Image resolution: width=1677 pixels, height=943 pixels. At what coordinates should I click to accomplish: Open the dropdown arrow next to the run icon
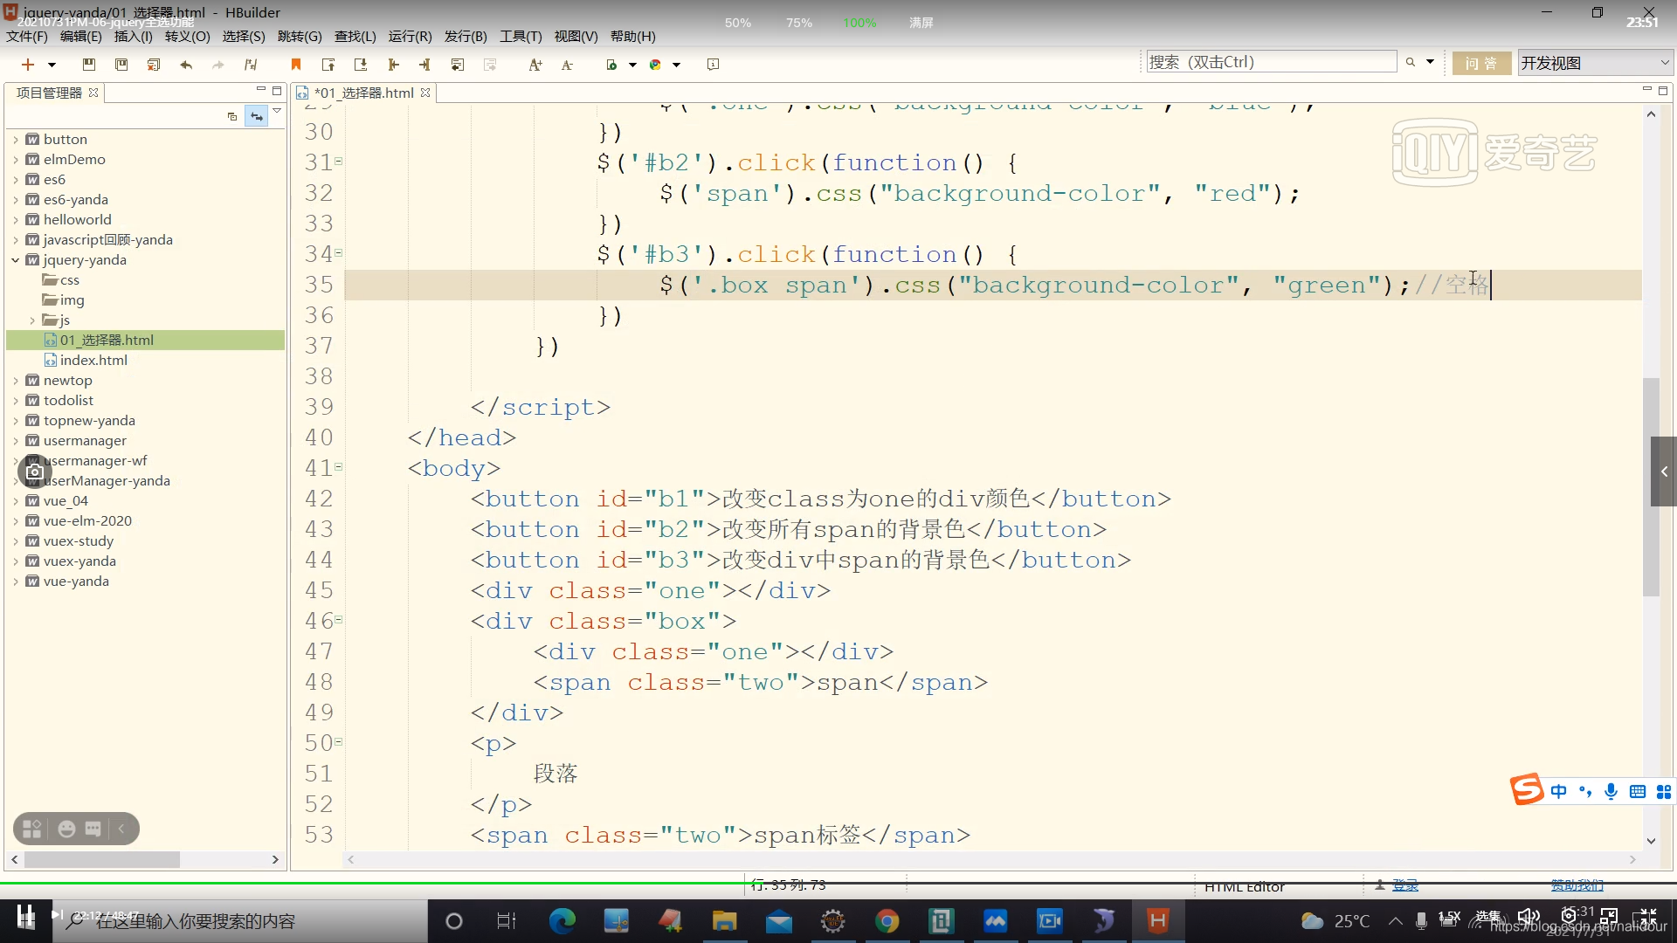pyautogui.click(x=632, y=65)
